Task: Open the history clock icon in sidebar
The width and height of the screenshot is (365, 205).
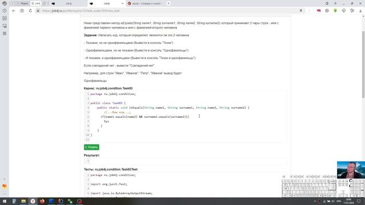Action: (5, 11)
